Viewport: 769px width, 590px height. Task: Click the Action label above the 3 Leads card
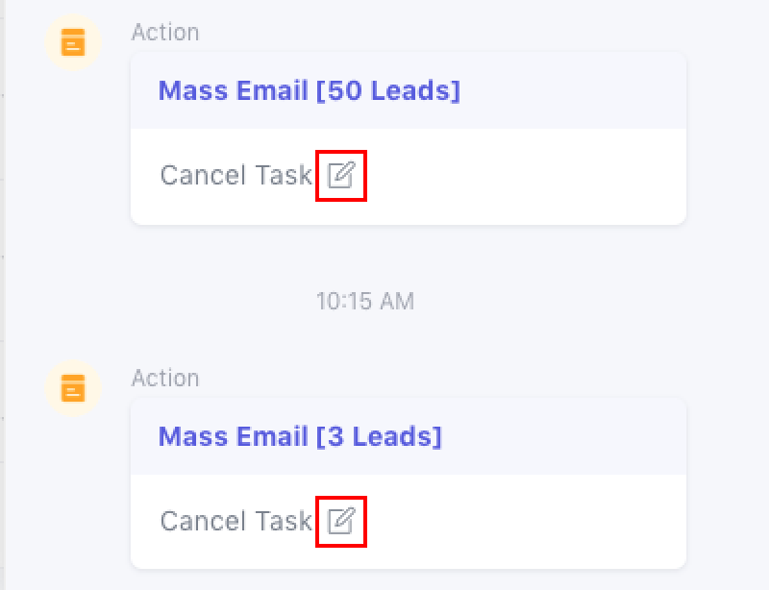pos(165,378)
